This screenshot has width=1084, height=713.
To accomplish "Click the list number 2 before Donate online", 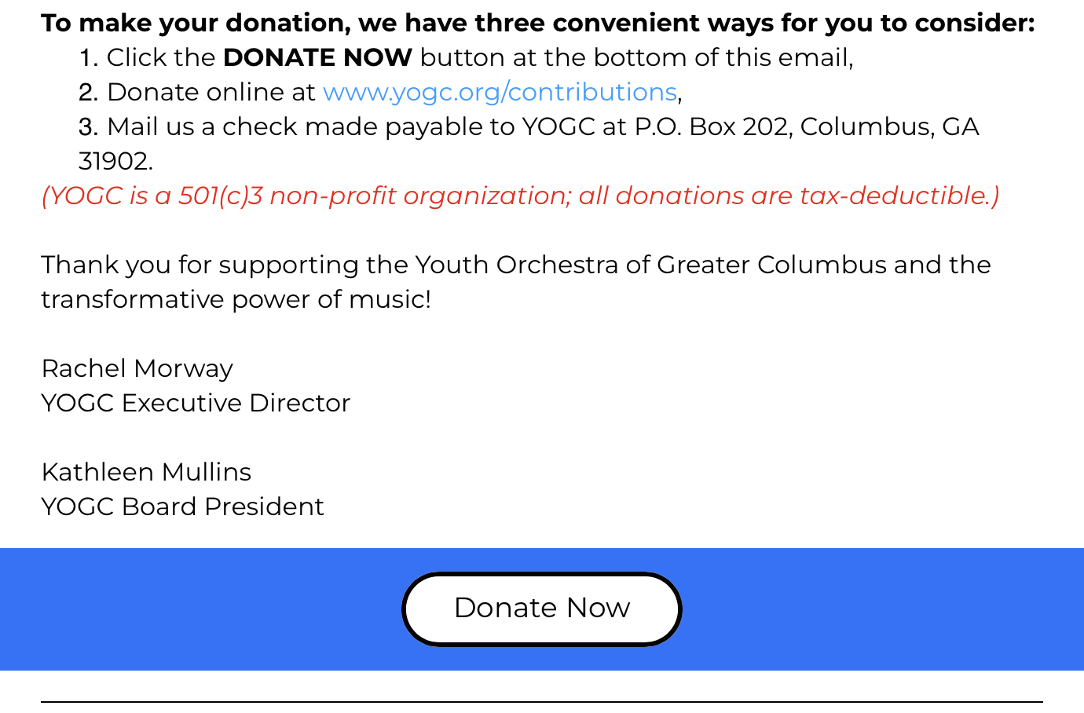I will (x=88, y=92).
